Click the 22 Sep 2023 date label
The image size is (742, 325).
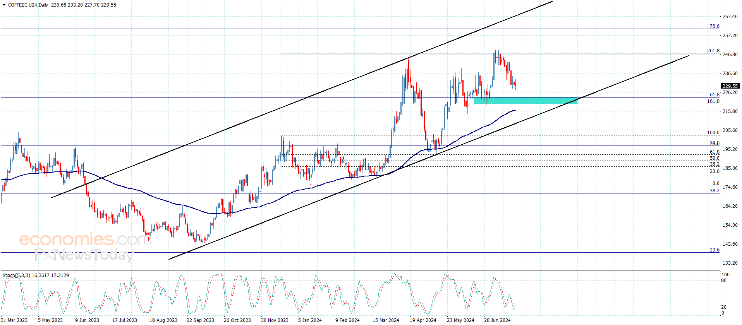pos(200,320)
